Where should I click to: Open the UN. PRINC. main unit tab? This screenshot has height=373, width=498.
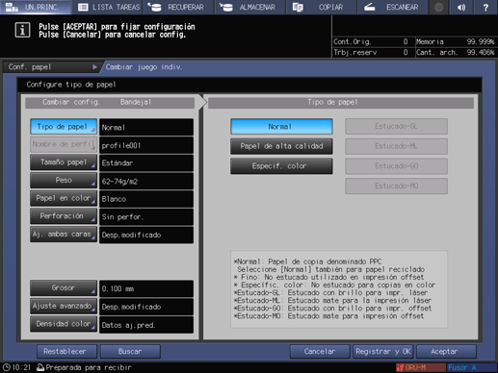pyautogui.click(x=36, y=7)
